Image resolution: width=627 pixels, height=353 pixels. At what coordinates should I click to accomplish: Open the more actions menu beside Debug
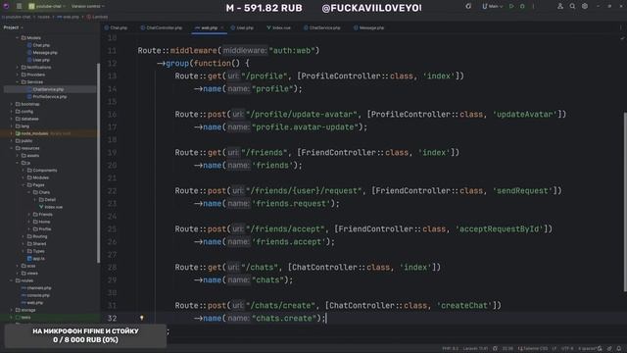point(533,7)
